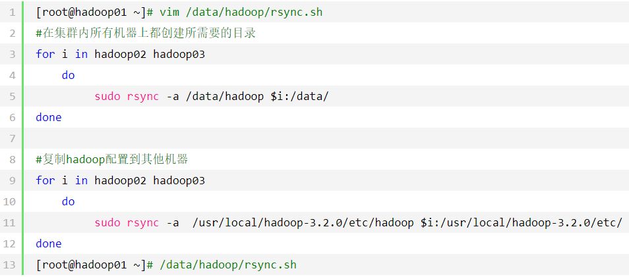Click the /usr/local/hadoop-3.2.0/etc/hadoop source path
629x277 pixels.
[303, 223]
